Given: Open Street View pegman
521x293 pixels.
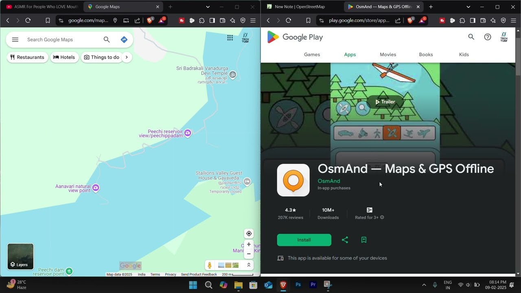Looking at the screenshot, I should pos(210,265).
